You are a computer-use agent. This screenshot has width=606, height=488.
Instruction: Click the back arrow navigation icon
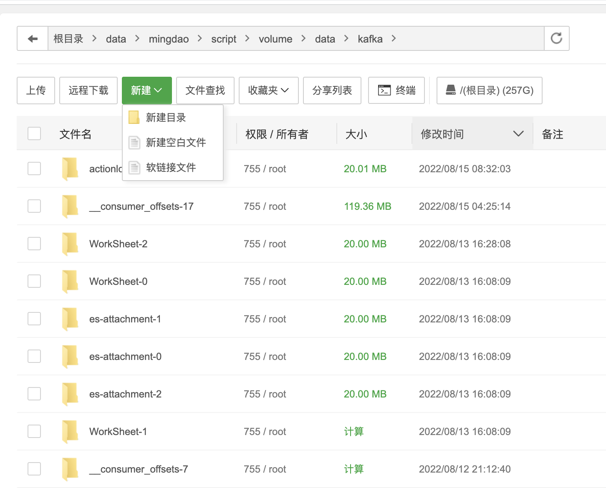point(33,39)
